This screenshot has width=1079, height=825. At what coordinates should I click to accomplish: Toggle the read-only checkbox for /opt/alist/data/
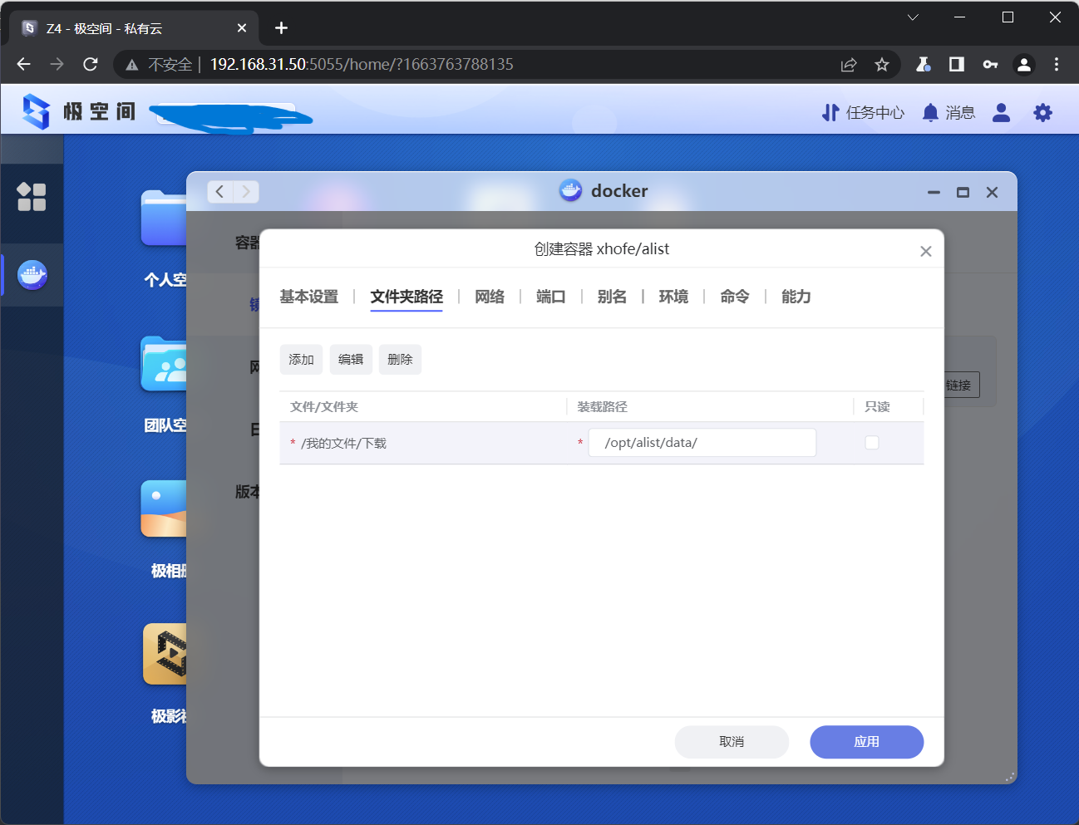(x=872, y=443)
